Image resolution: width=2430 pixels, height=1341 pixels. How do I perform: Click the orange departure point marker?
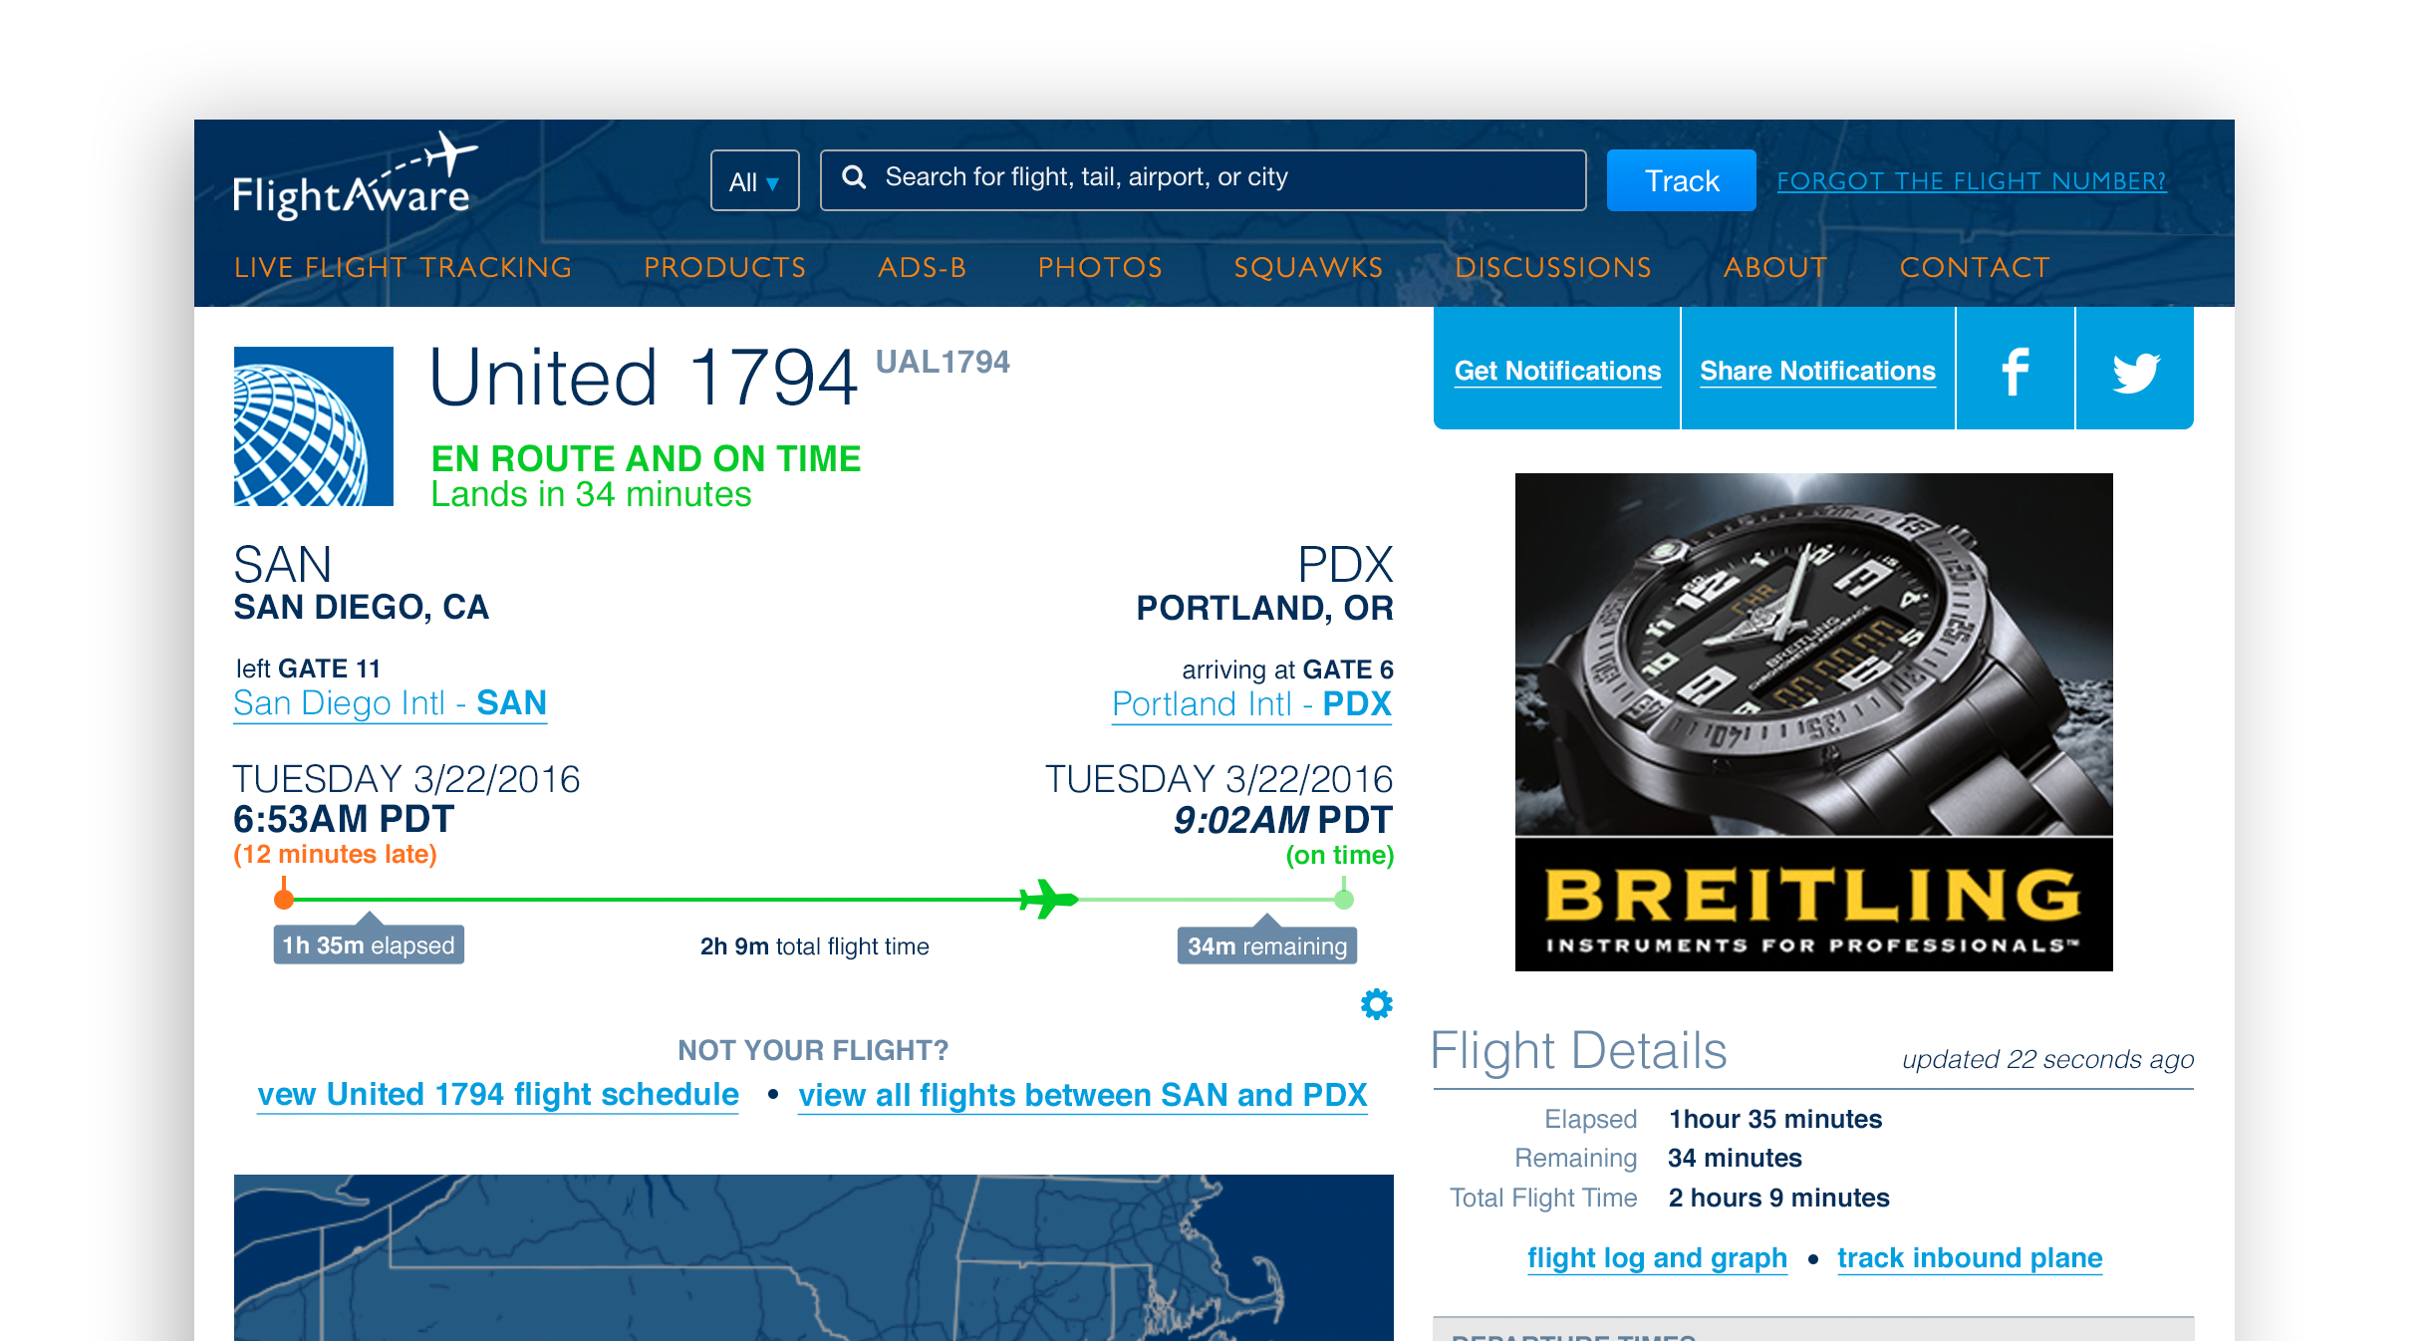284,900
